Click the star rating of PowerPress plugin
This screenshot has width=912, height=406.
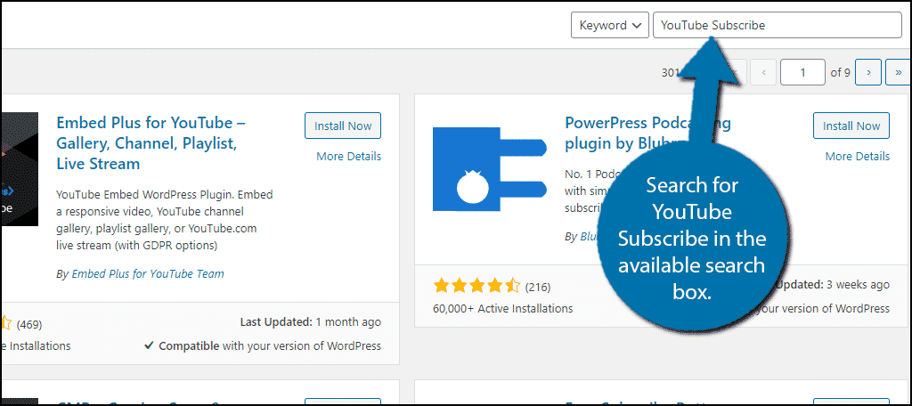pos(476,286)
